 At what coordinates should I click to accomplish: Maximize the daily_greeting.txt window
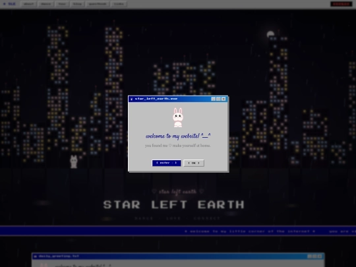(314, 256)
